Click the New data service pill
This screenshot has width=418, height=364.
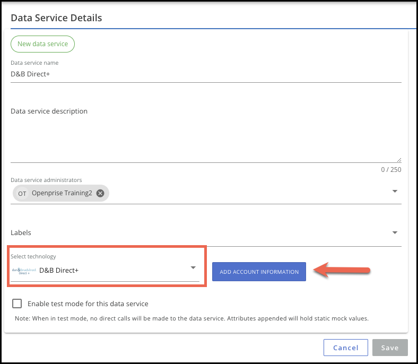42,44
